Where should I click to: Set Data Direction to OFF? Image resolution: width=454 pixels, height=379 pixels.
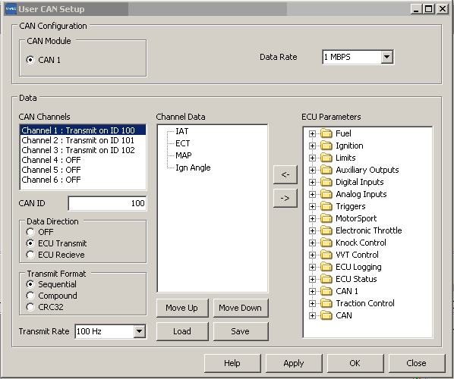pos(30,232)
